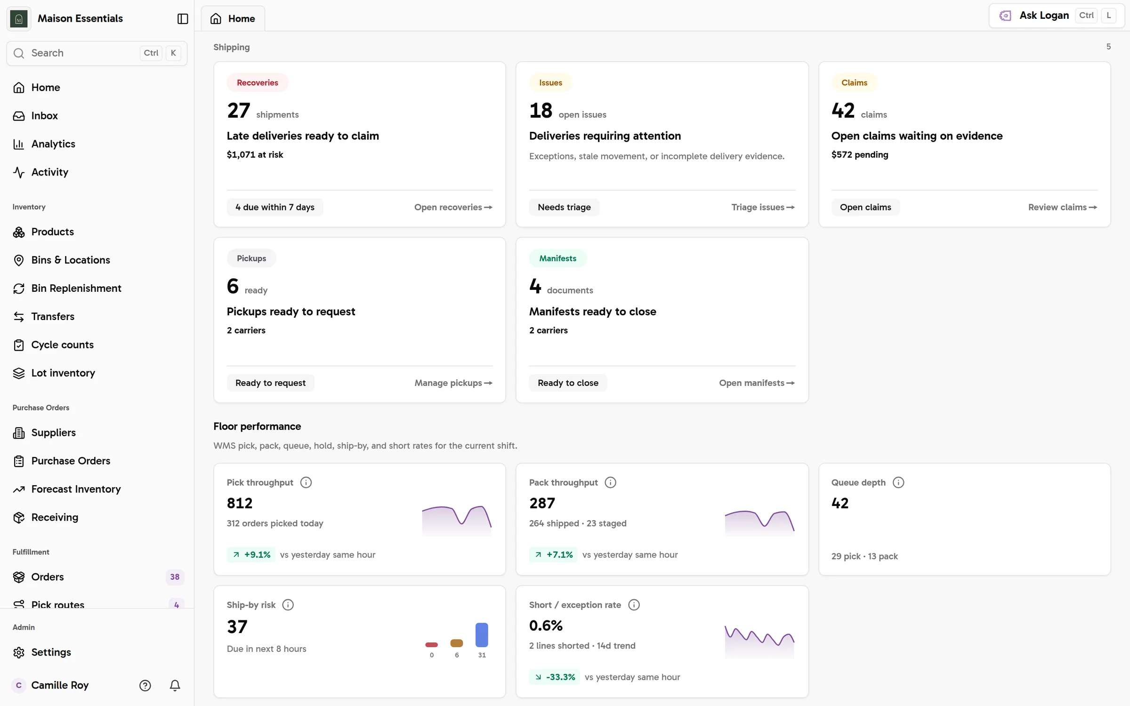Click the help question mark icon
The width and height of the screenshot is (1130, 706).
(x=145, y=685)
